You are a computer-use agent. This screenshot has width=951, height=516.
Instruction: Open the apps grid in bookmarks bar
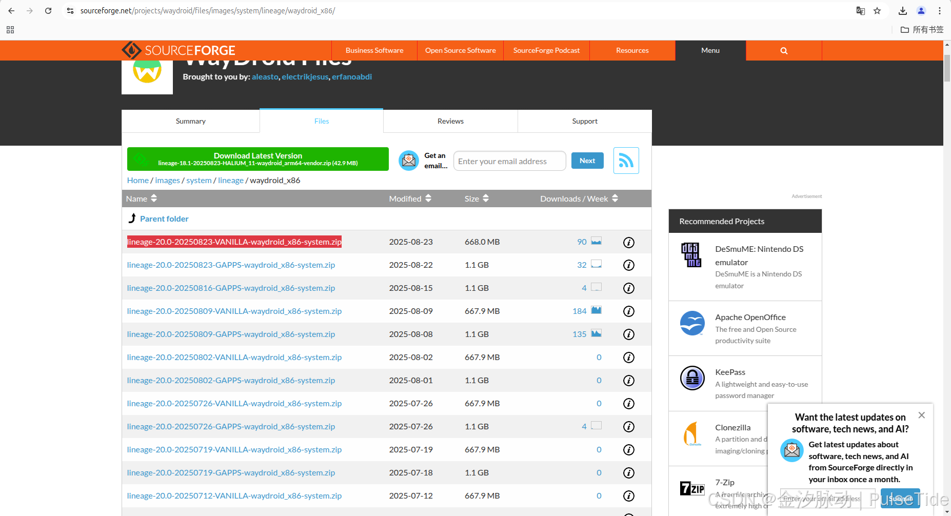click(x=10, y=30)
